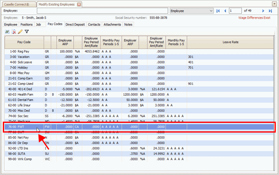
Task: Click the filter funnel icon
Action: 27,31
